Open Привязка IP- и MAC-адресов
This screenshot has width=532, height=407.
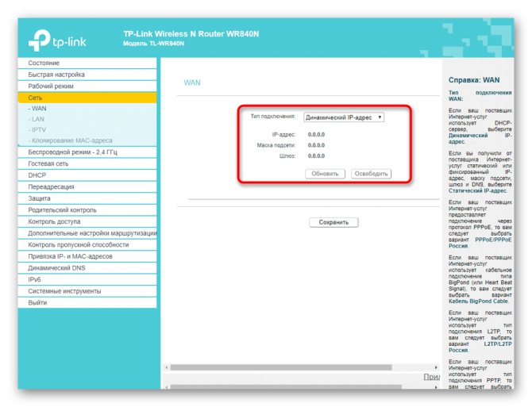point(87,256)
